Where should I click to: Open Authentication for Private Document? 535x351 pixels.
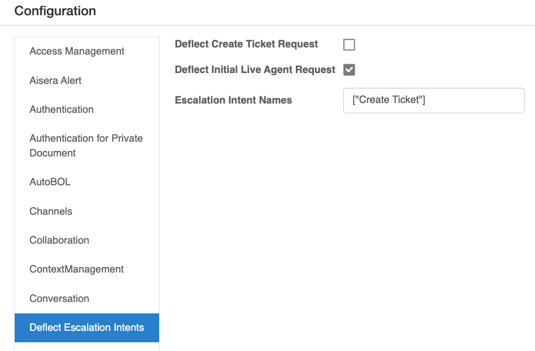(86, 146)
